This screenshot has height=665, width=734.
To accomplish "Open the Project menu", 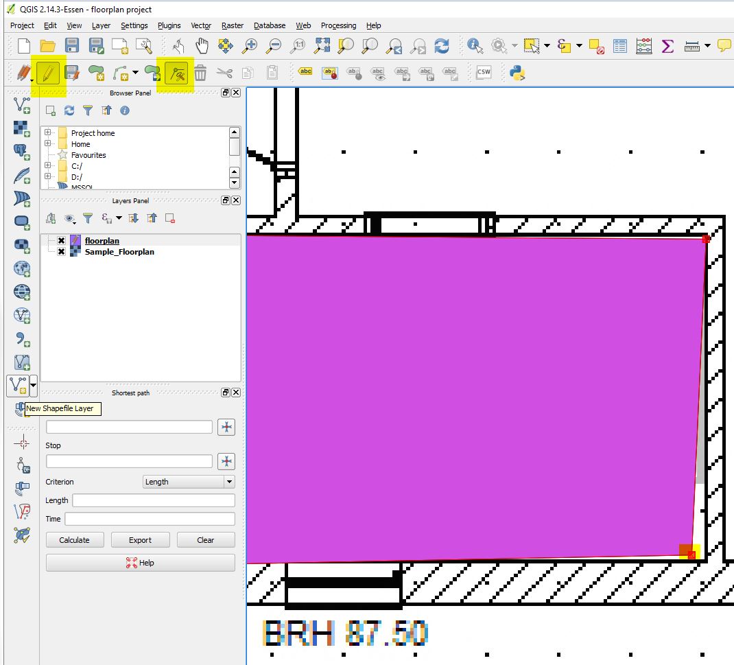I will click(x=22, y=25).
